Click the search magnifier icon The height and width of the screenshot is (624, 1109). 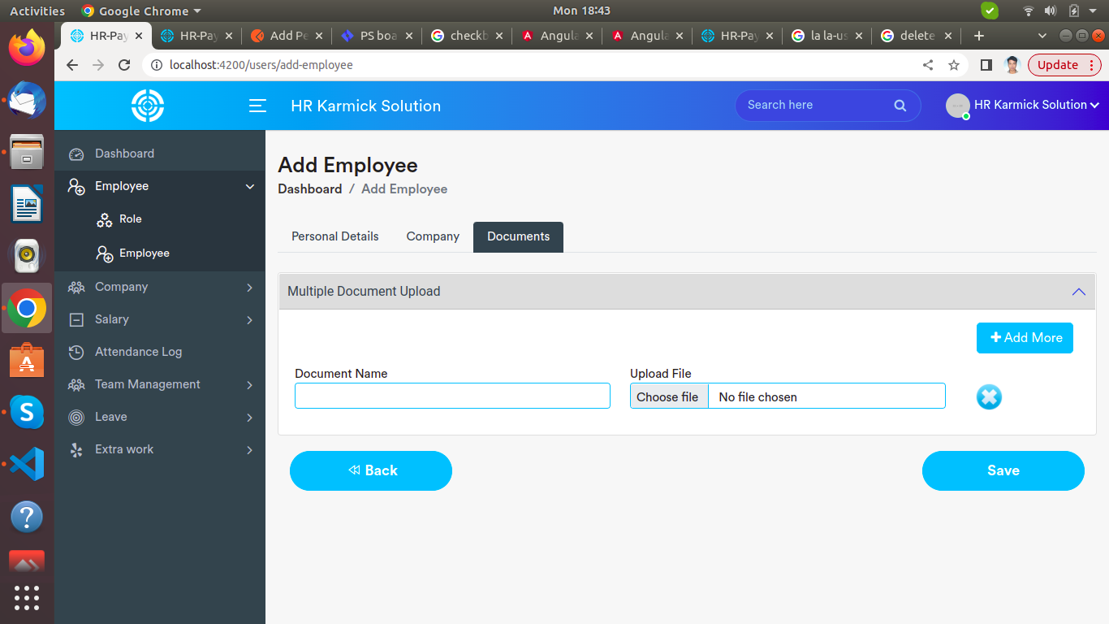tap(900, 106)
